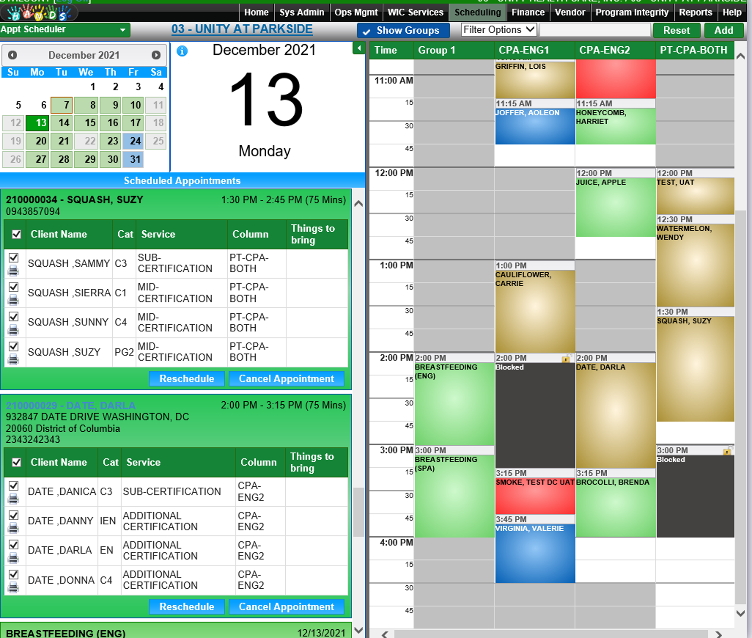Screen dimensions: 752x638
Task: Click lock icon on 2:00 PM Blocked slot
Action: point(566,358)
